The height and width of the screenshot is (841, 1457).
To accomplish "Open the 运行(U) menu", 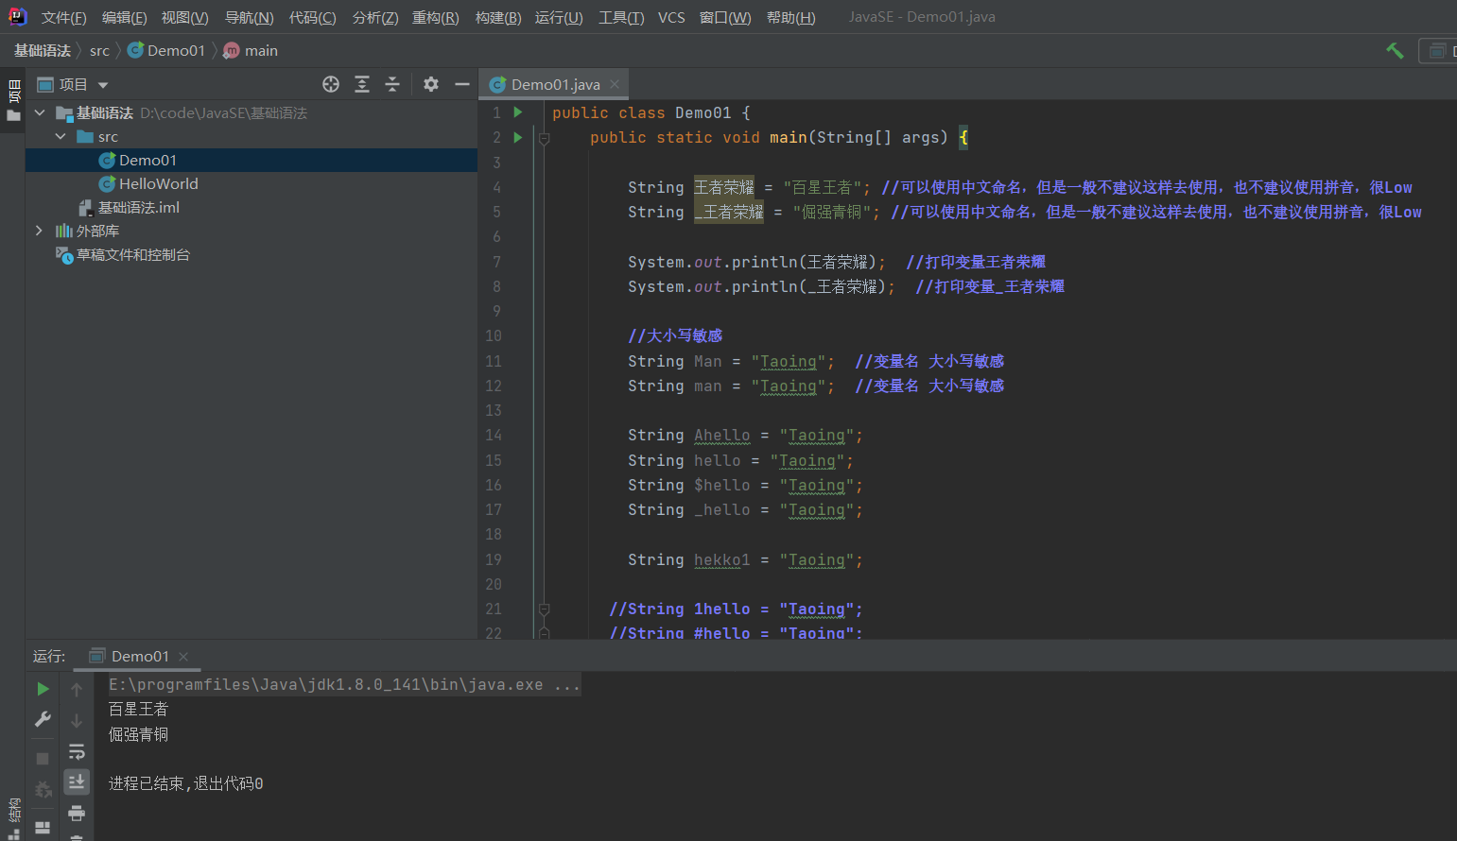I will [558, 18].
